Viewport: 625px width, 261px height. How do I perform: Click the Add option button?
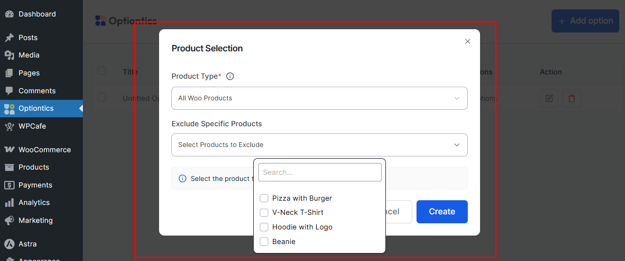(585, 21)
